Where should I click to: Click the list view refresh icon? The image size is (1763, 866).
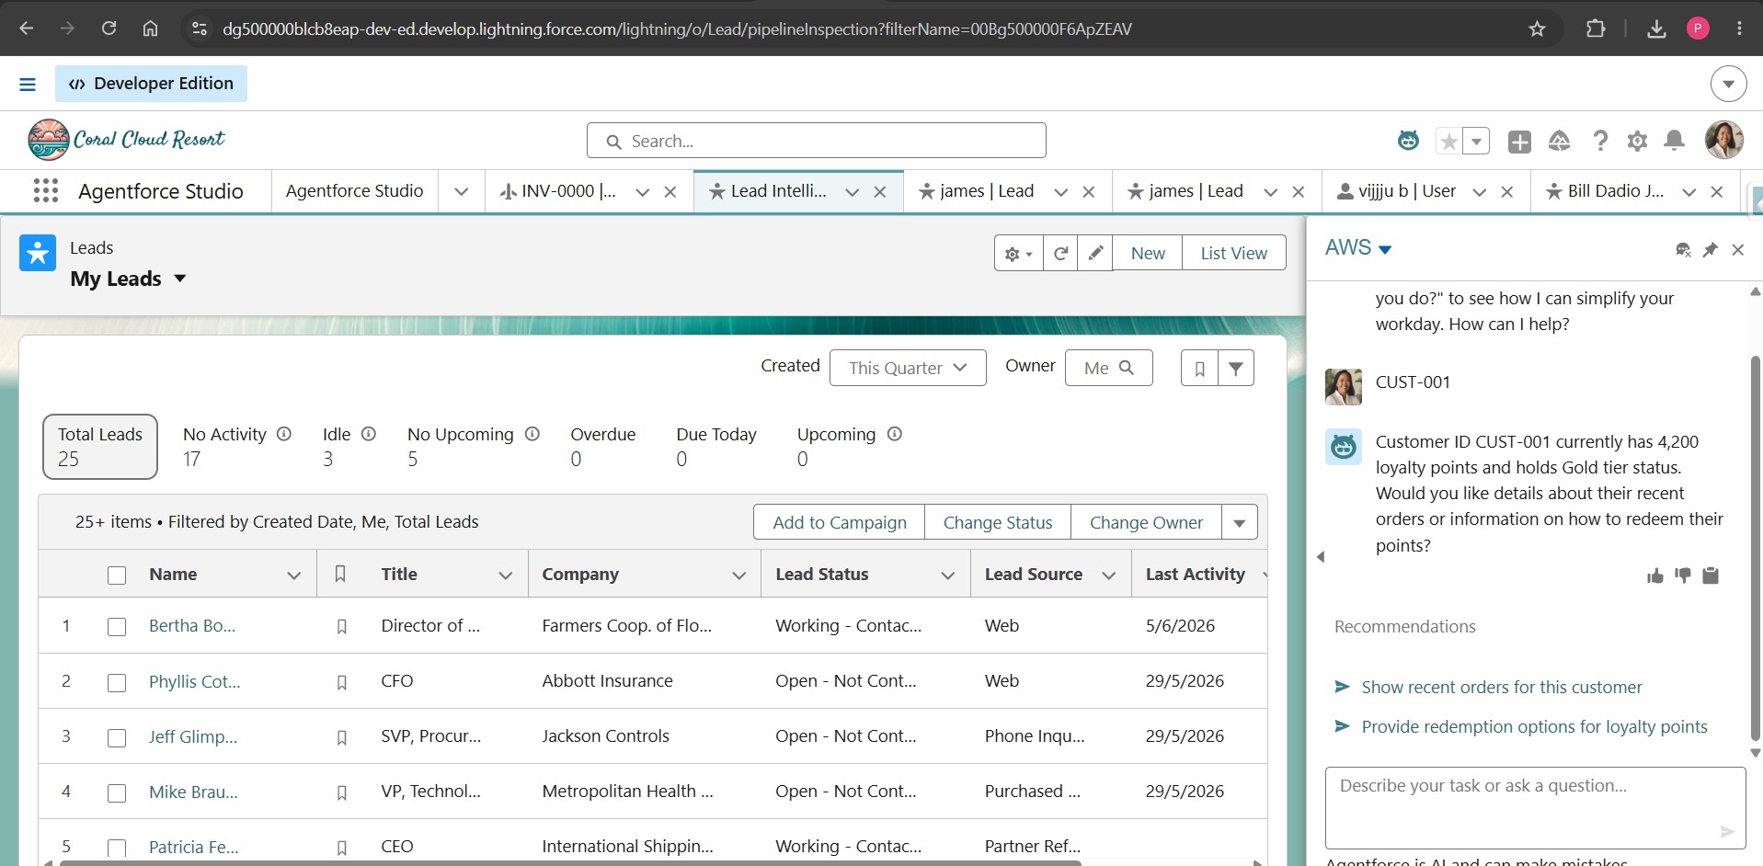coord(1060,253)
